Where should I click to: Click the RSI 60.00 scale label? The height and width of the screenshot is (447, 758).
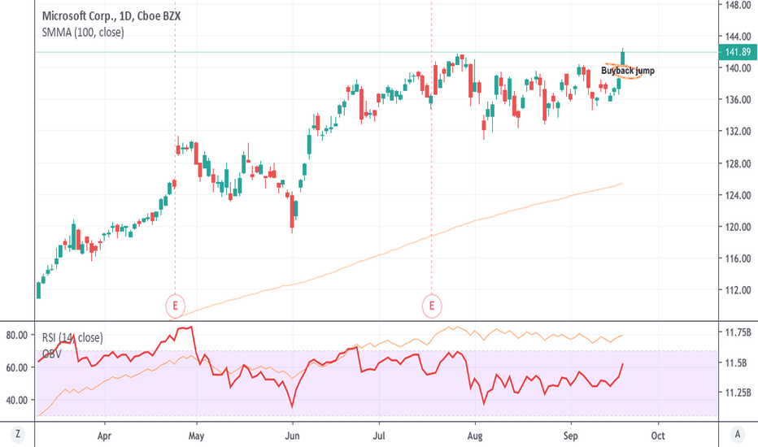[x=17, y=367]
